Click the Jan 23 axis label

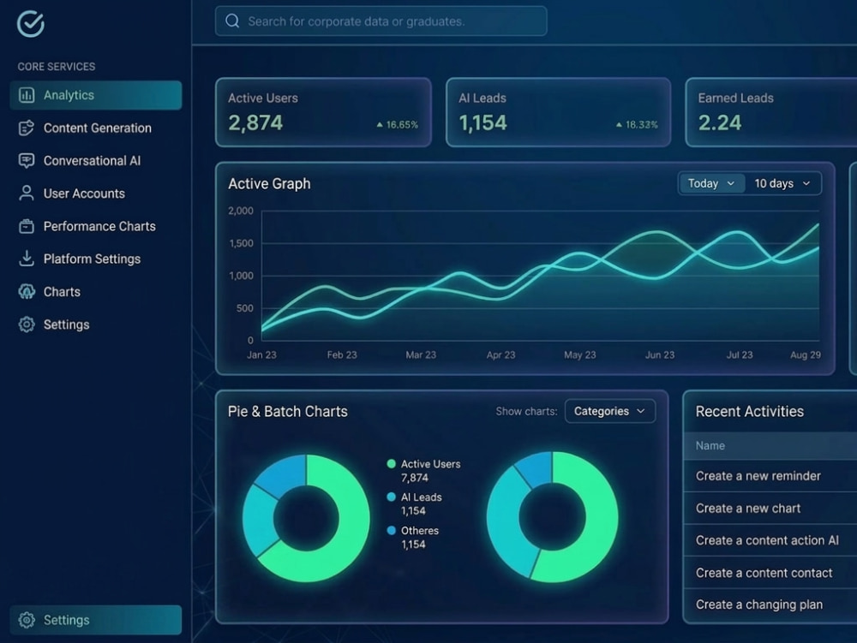(261, 354)
